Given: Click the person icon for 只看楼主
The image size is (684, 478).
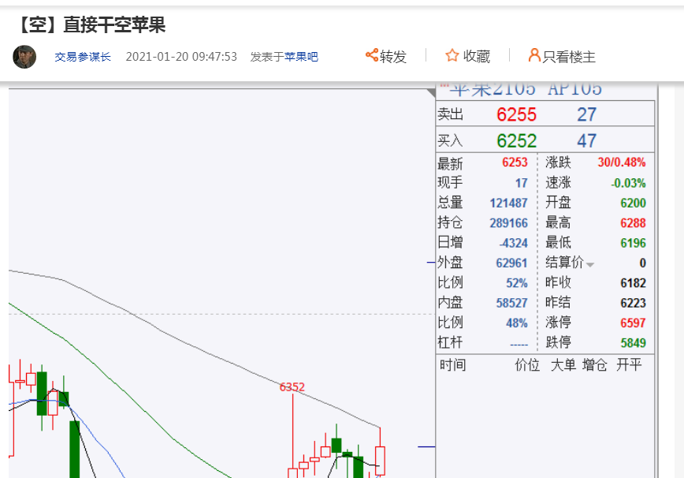Looking at the screenshot, I should coord(534,55).
